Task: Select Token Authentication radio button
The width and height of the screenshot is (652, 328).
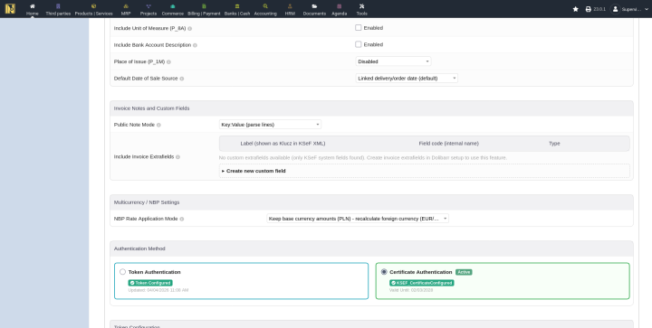Action: click(x=122, y=272)
